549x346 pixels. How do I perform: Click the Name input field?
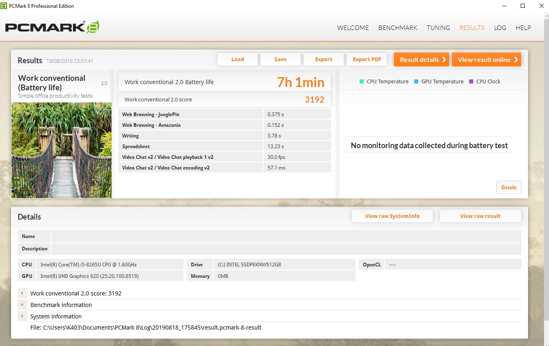(x=286, y=236)
